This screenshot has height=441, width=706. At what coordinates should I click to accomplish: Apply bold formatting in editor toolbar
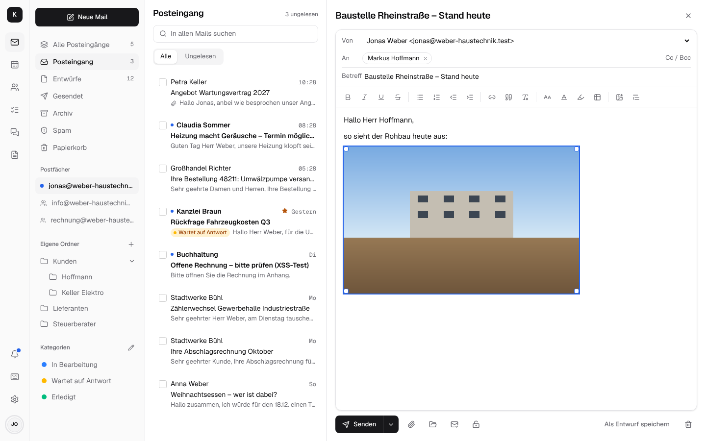click(348, 97)
